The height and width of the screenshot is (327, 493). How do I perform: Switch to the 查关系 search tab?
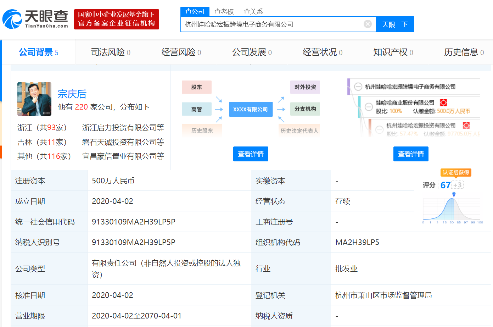click(x=253, y=12)
